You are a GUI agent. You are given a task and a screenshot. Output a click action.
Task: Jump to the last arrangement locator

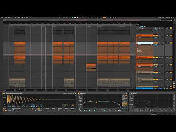(122, 26)
